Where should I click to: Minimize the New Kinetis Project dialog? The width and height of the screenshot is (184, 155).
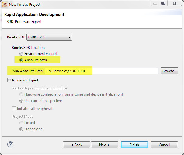point(155,3)
